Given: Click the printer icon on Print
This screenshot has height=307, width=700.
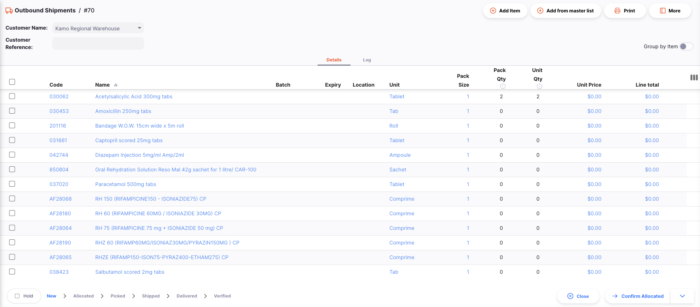Looking at the screenshot, I should click(x=617, y=11).
